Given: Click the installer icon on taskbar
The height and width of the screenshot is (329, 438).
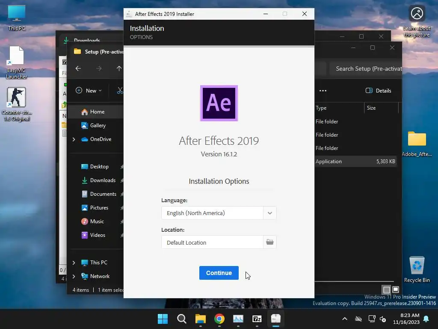Looking at the screenshot, I should (x=276, y=319).
